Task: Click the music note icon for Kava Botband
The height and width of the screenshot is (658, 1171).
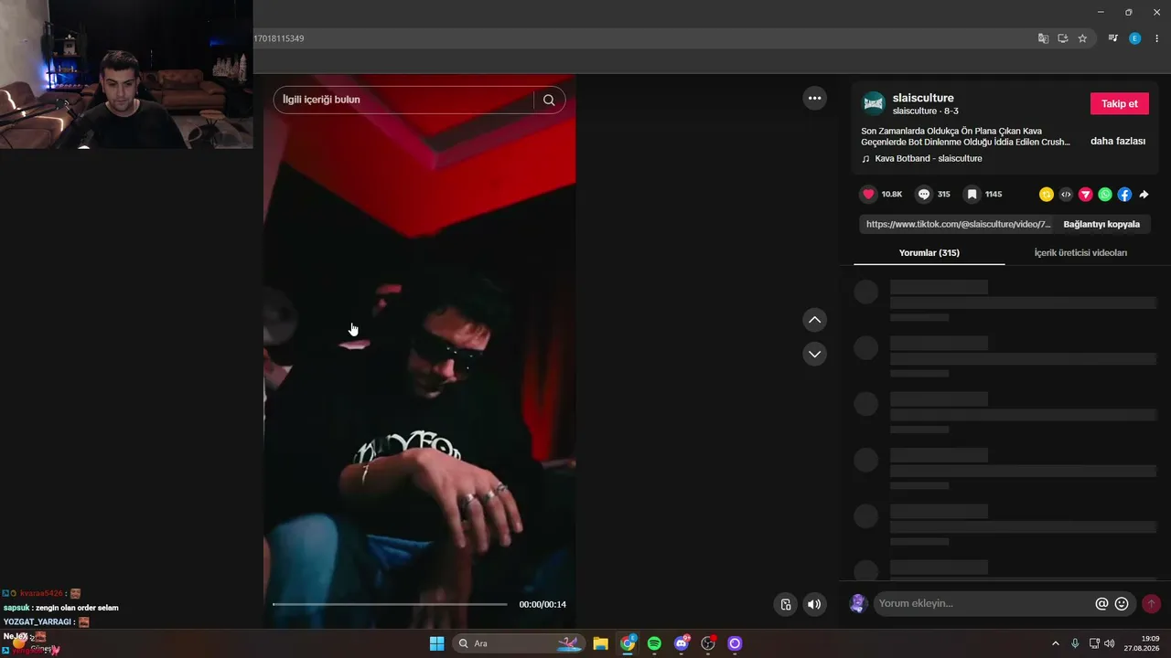Action: coord(865,159)
